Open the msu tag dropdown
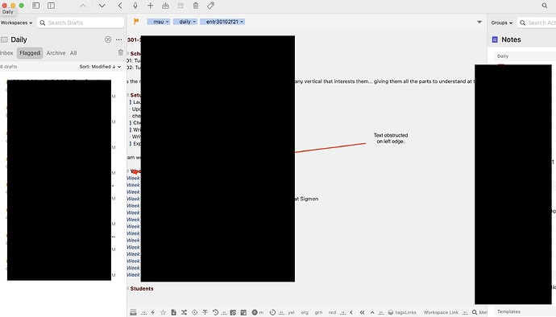This screenshot has height=317, width=556. pyautogui.click(x=159, y=22)
